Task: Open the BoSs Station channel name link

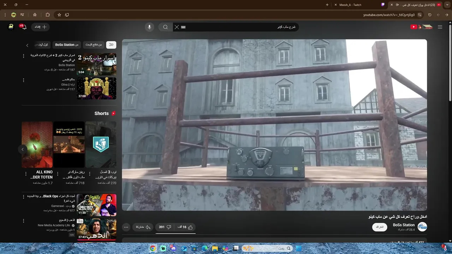Action: click(x=404, y=225)
